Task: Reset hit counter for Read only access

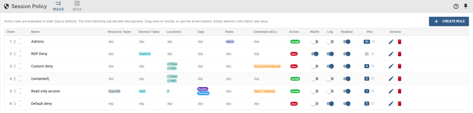Action: (x=373, y=91)
